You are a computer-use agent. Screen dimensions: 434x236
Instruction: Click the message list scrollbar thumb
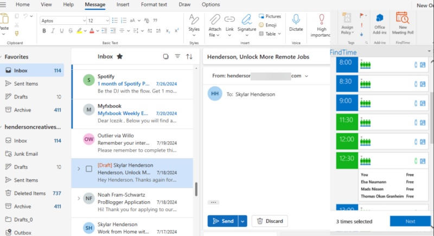pyautogui.click(x=196, y=189)
